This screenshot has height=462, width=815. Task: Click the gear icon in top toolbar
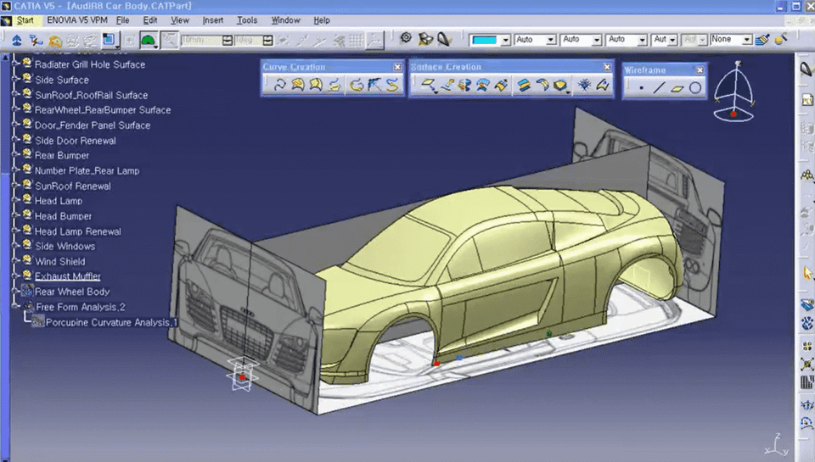(x=406, y=38)
